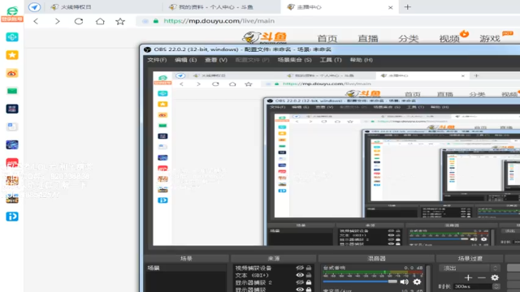The height and width of the screenshot is (292, 520).
Task: Select the 视频捕获设备 source row
Action: coord(273,268)
